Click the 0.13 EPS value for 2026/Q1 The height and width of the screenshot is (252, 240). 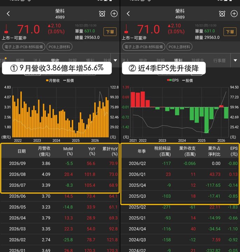click(233, 174)
